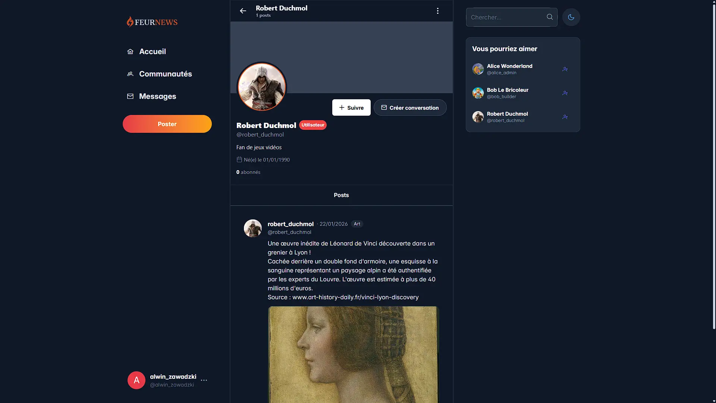Click the search magnifier icon
The image size is (716, 403).
(x=550, y=17)
